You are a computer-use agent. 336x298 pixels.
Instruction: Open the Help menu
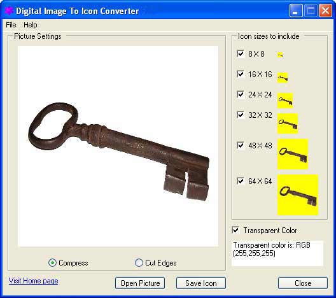coord(30,25)
